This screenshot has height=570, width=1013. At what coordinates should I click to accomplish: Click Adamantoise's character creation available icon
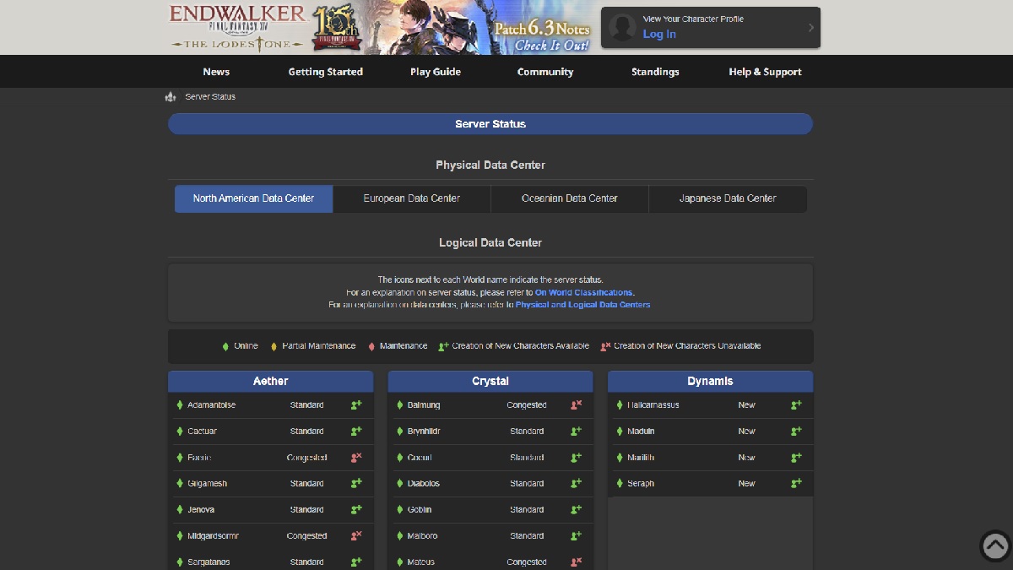tap(356, 405)
